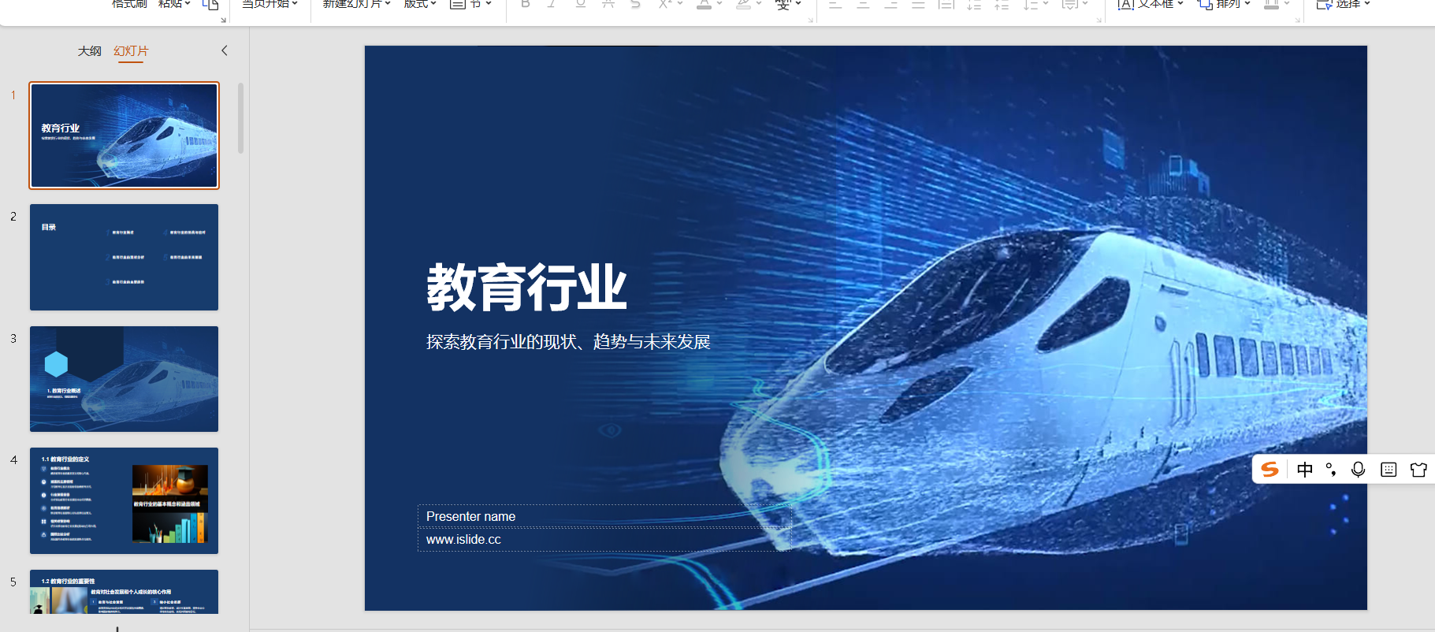Expand the 新建幻灯片 dropdown
The height and width of the screenshot is (632, 1435).
[388, 4]
